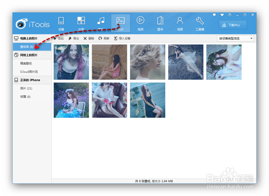
Task: Select the blue dress photo thumbnail
Action: 71,100
